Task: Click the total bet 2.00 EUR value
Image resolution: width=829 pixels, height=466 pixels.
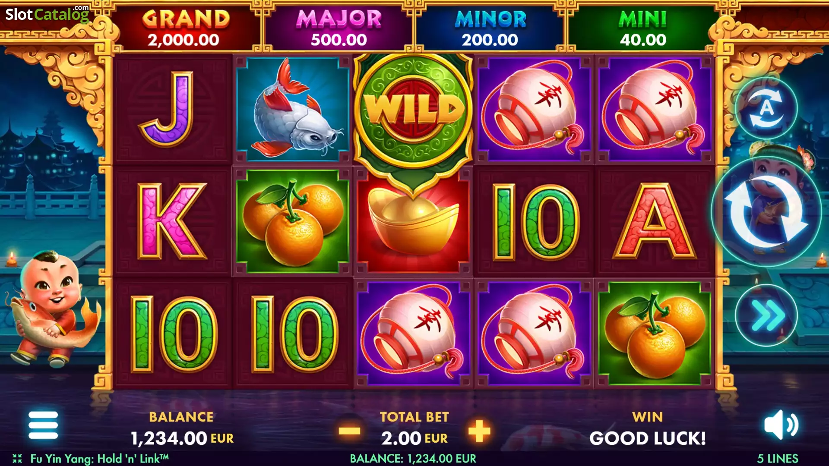Action: click(x=414, y=438)
